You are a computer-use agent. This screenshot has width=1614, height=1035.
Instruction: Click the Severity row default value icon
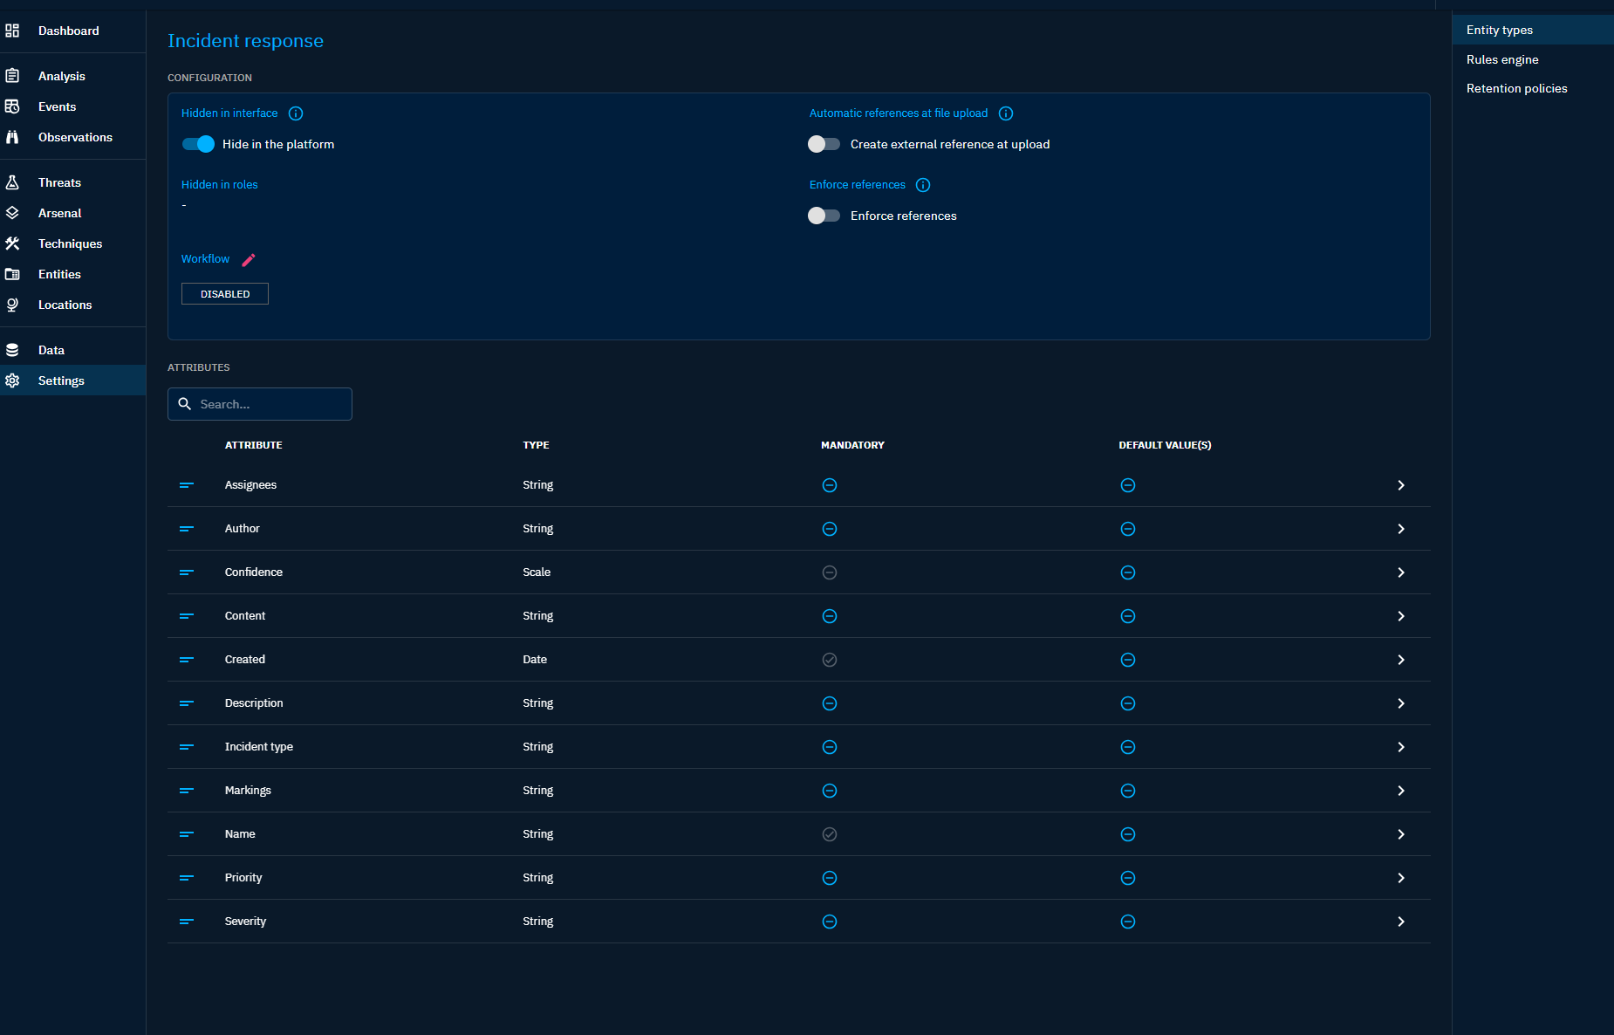click(1128, 922)
